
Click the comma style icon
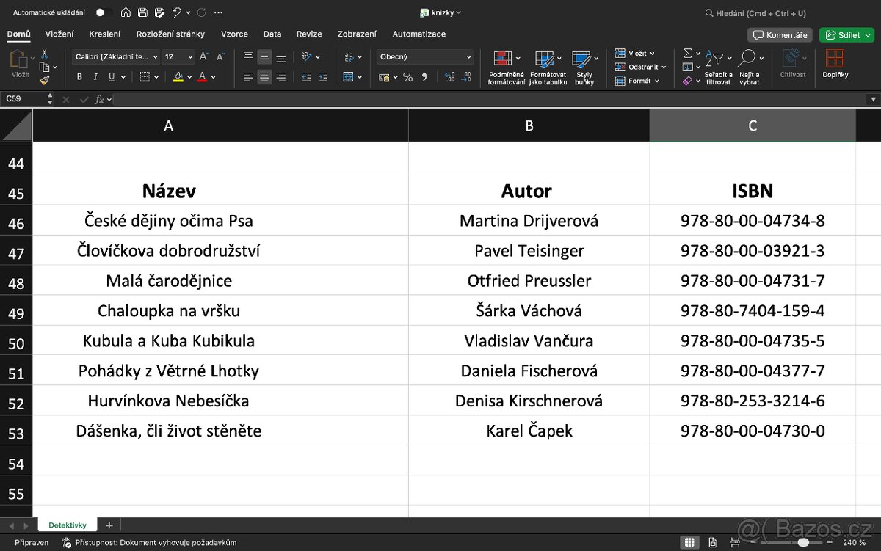424,76
